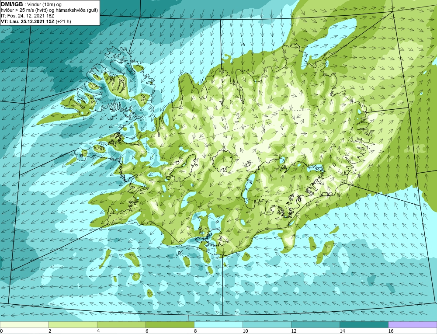Click the legend label '16'
This screenshot has width=437, height=334.
(390, 331)
